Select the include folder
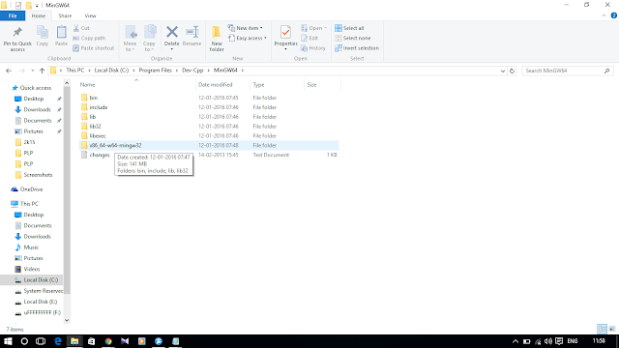The image size is (619, 348). tap(99, 107)
